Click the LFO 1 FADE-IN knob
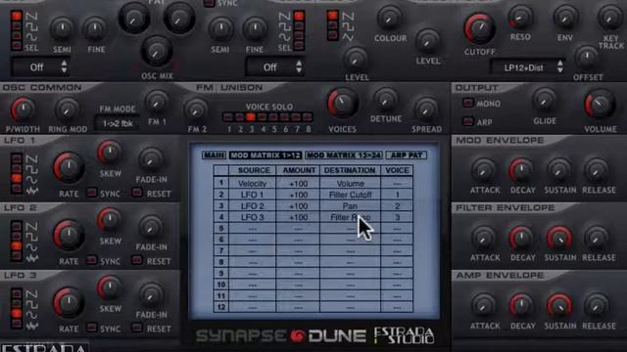This screenshot has width=627, height=352. point(151,159)
